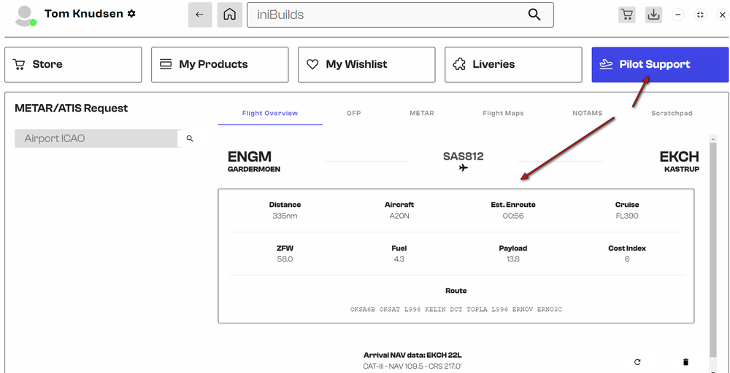Image resolution: width=730 pixels, height=373 pixels.
Task: Open settings gear next to Tom Knudsen
Action: 131,14
